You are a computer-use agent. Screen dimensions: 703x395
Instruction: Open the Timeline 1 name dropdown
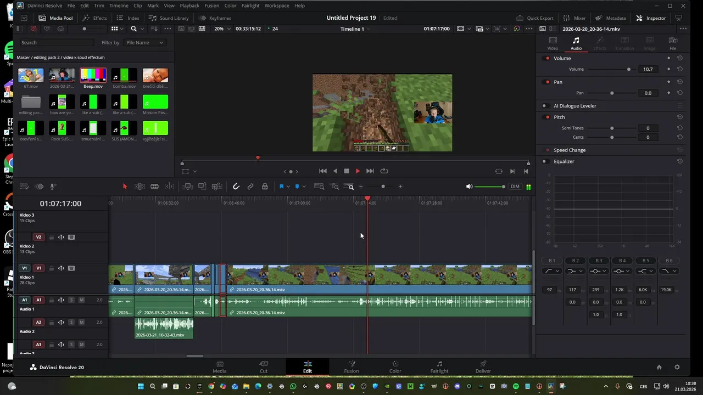pyautogui.click(x=356, y=29)
